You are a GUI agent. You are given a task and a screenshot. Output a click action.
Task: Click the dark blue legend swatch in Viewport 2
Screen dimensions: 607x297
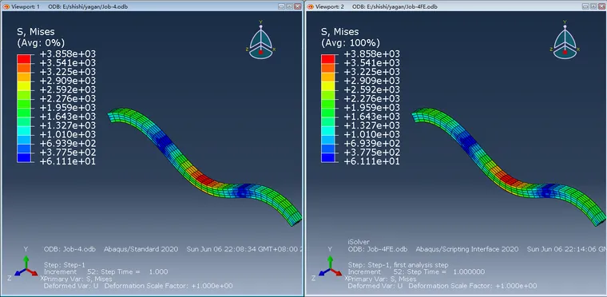coord(327,157)
